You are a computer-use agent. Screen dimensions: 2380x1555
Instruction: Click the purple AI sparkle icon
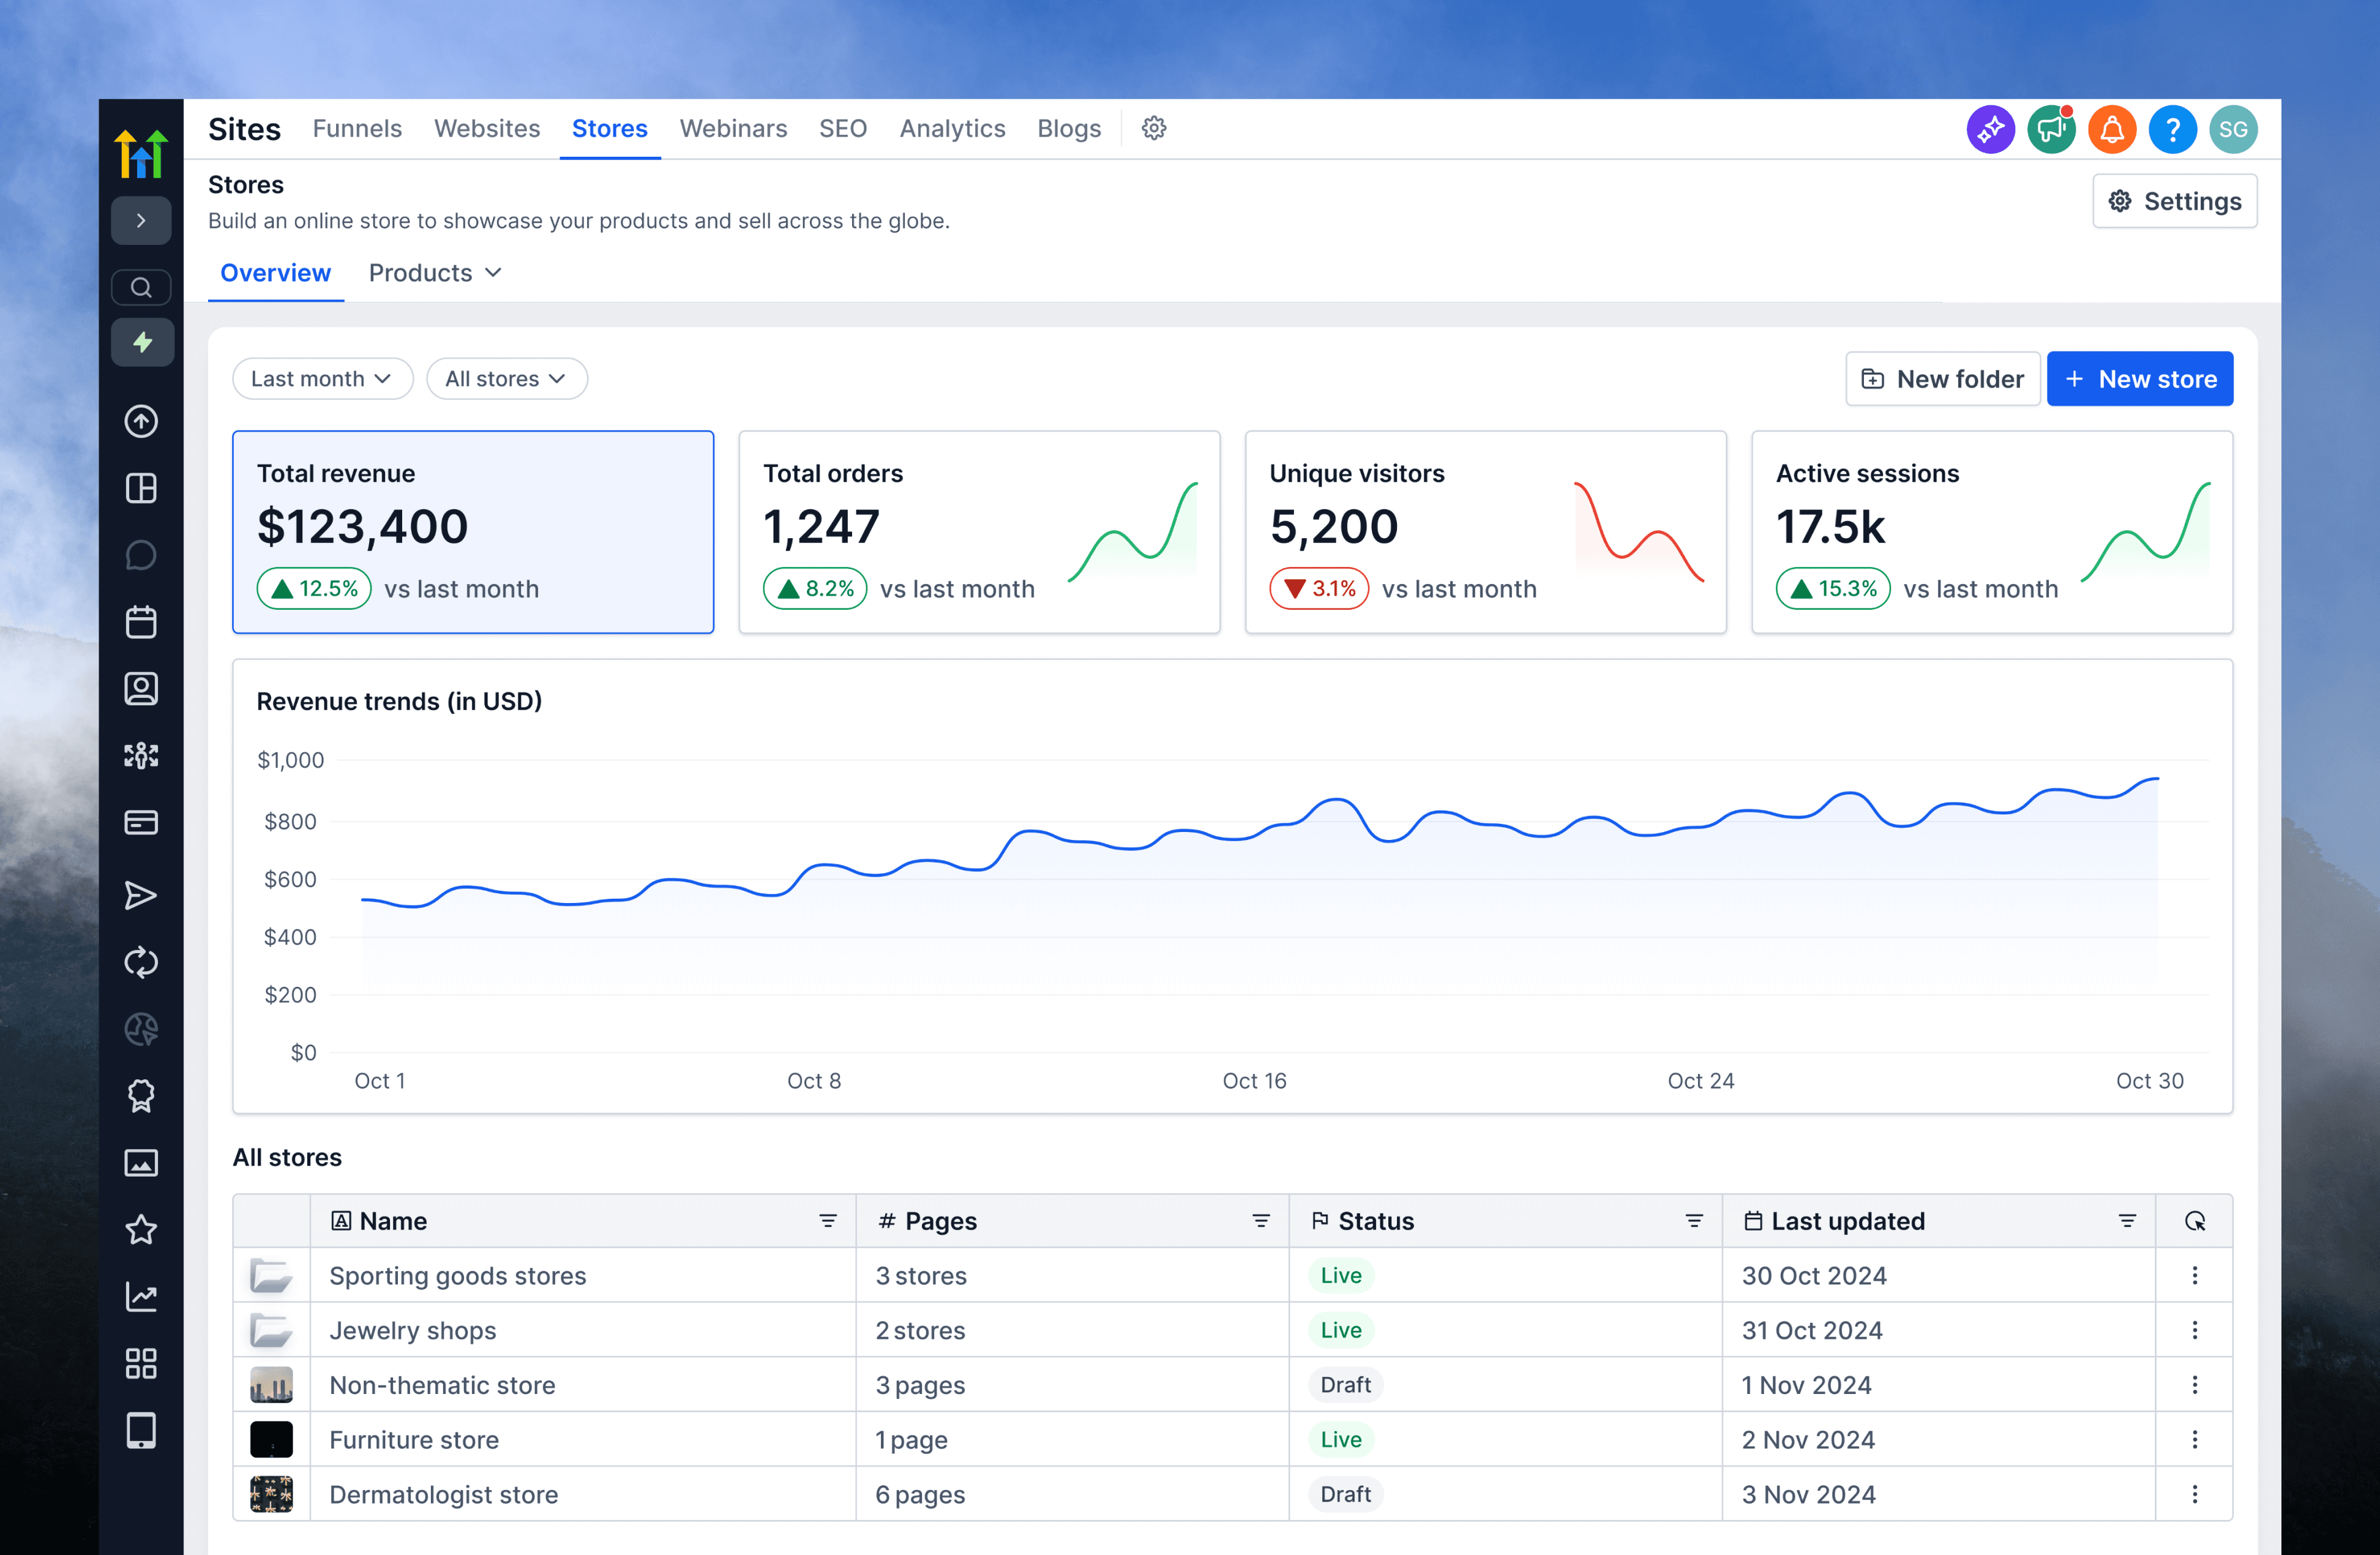pyautogui.click(x=1990, y=130)
